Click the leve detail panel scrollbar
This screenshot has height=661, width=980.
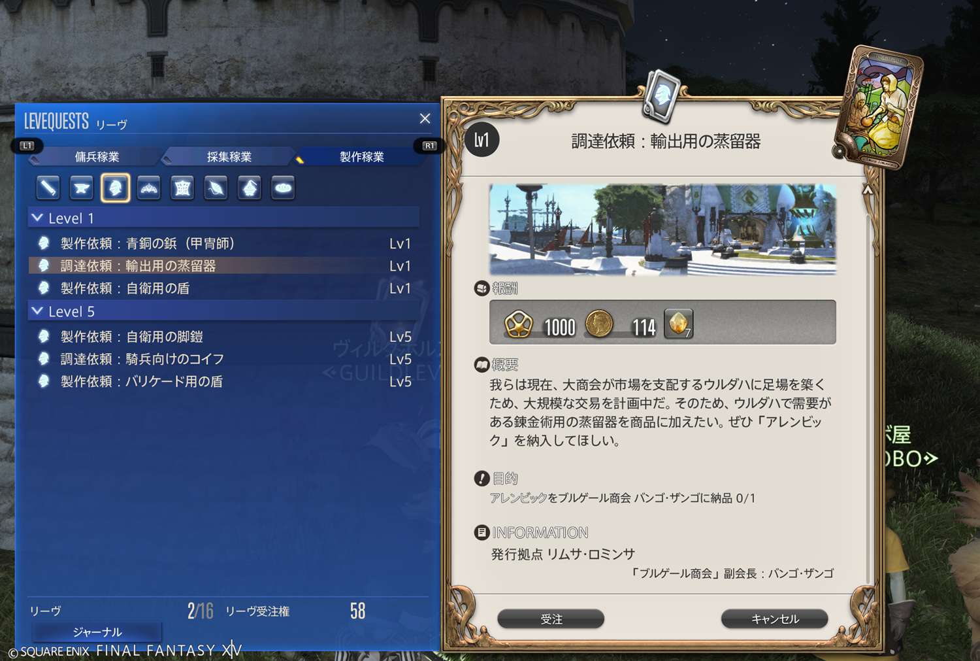click(x=868, y=386)
